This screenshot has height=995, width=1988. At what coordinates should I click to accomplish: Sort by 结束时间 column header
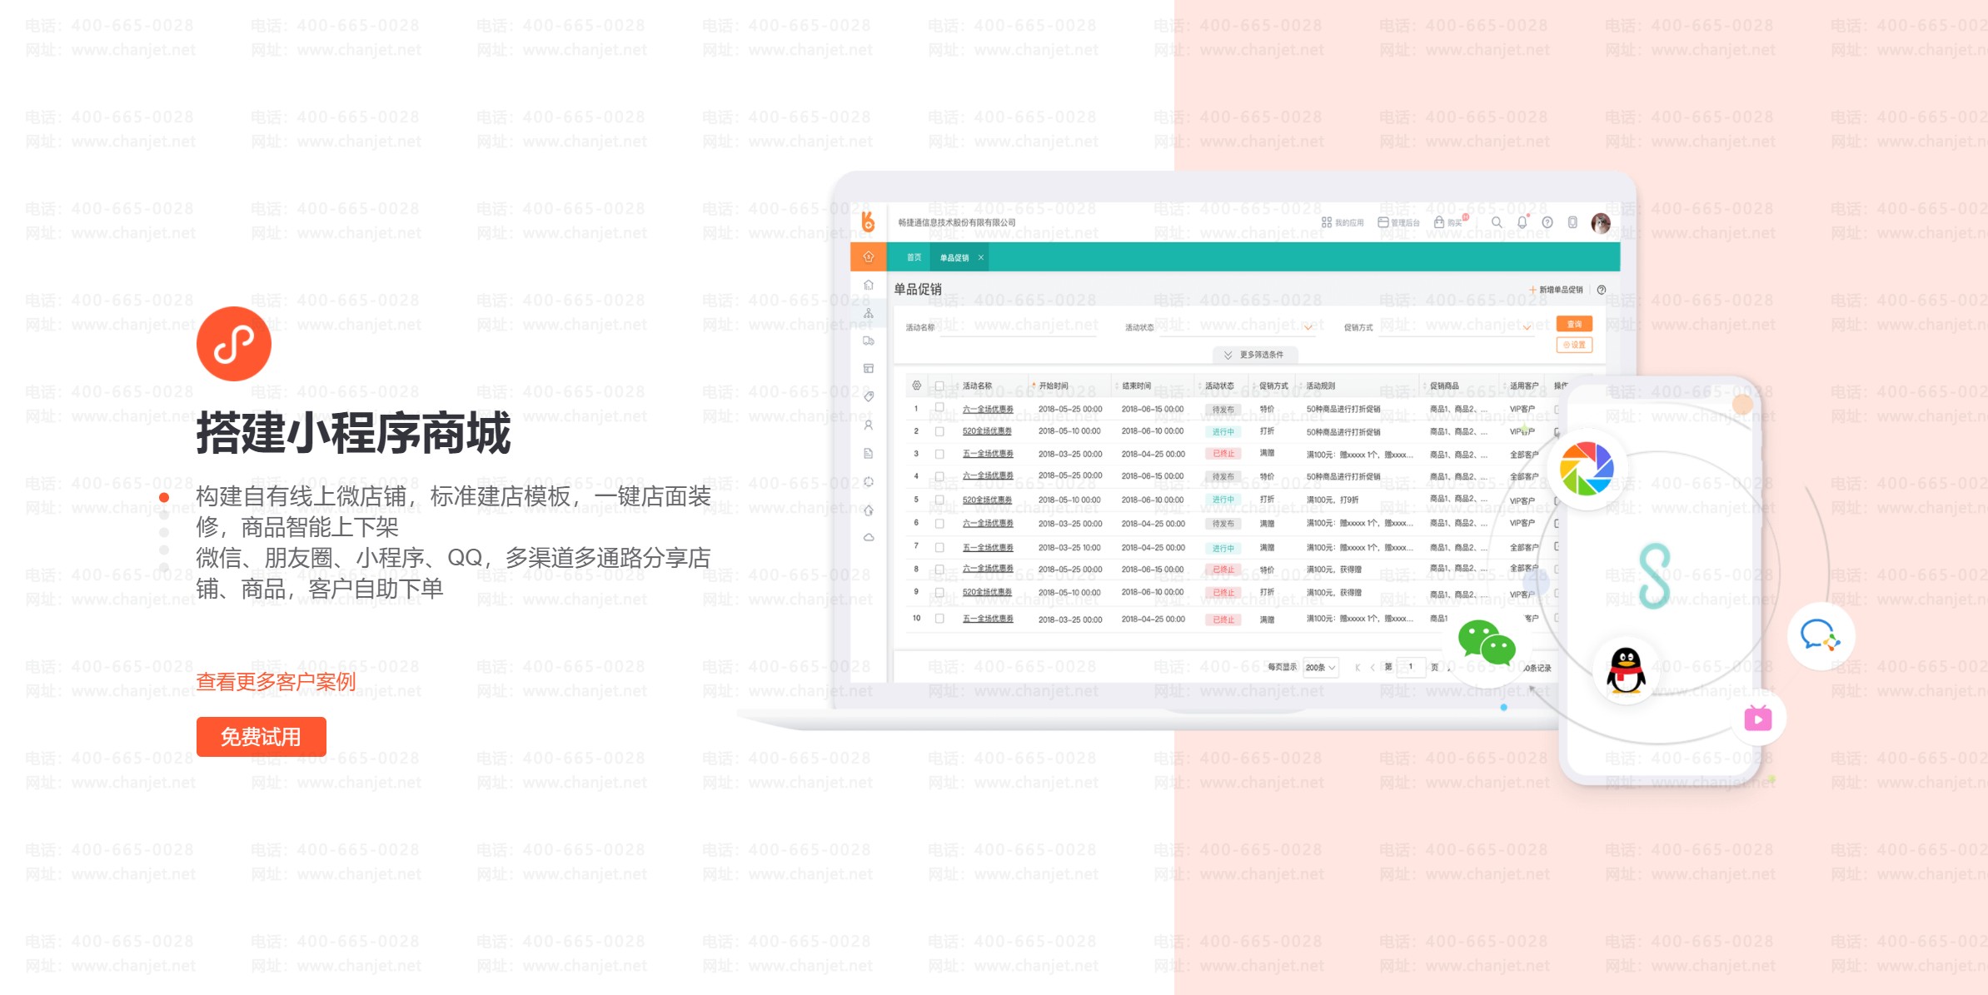(1135, 386)
